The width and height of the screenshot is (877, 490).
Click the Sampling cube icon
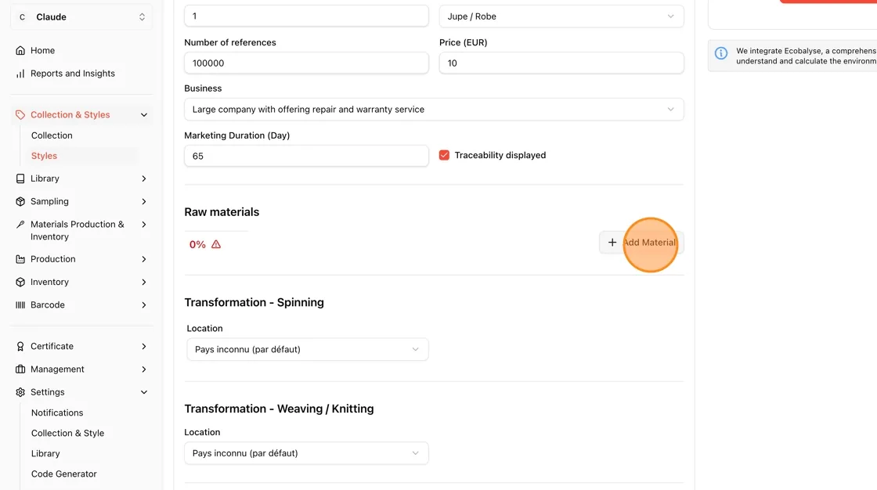coord(20,201)
